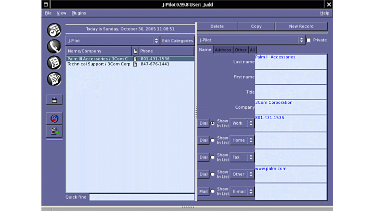Open the ToDo list icon
Viewport: 375px width, 211px height.
pyautogui.click(x=54, y=62)
